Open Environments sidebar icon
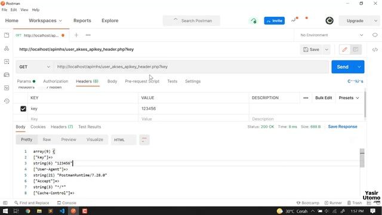The image size is (382, 215). [7, 62]
